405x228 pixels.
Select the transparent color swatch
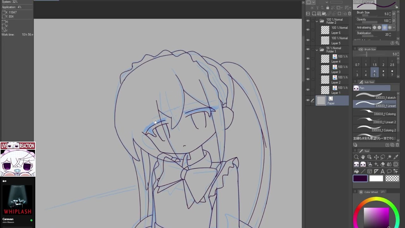(392, 179)
